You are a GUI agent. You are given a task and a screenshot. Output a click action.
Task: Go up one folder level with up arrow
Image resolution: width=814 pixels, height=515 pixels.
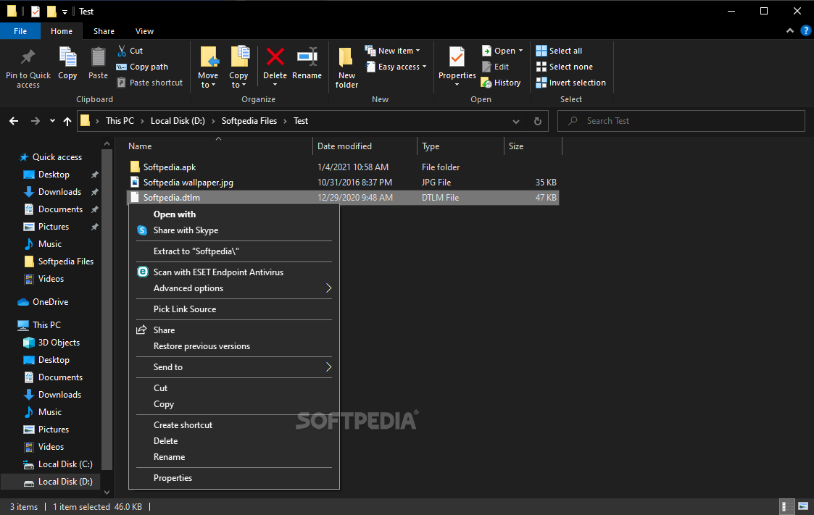[67, 121]
